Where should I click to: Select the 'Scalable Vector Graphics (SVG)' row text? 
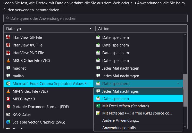(x=39, y=122)
